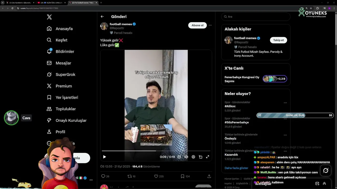Open the Öndeyiz trend
This screenshot has width=337, height=189.
coord(230,138)
